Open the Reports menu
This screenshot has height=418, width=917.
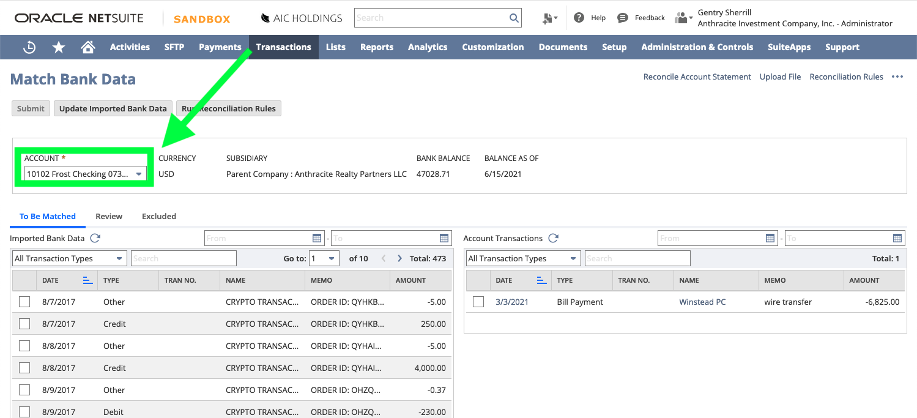pyautogui.click(x=377, y=47)
